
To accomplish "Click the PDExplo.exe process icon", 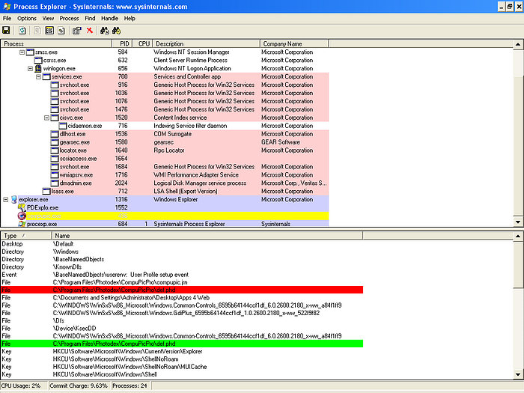I will click(x=22, y=207).
